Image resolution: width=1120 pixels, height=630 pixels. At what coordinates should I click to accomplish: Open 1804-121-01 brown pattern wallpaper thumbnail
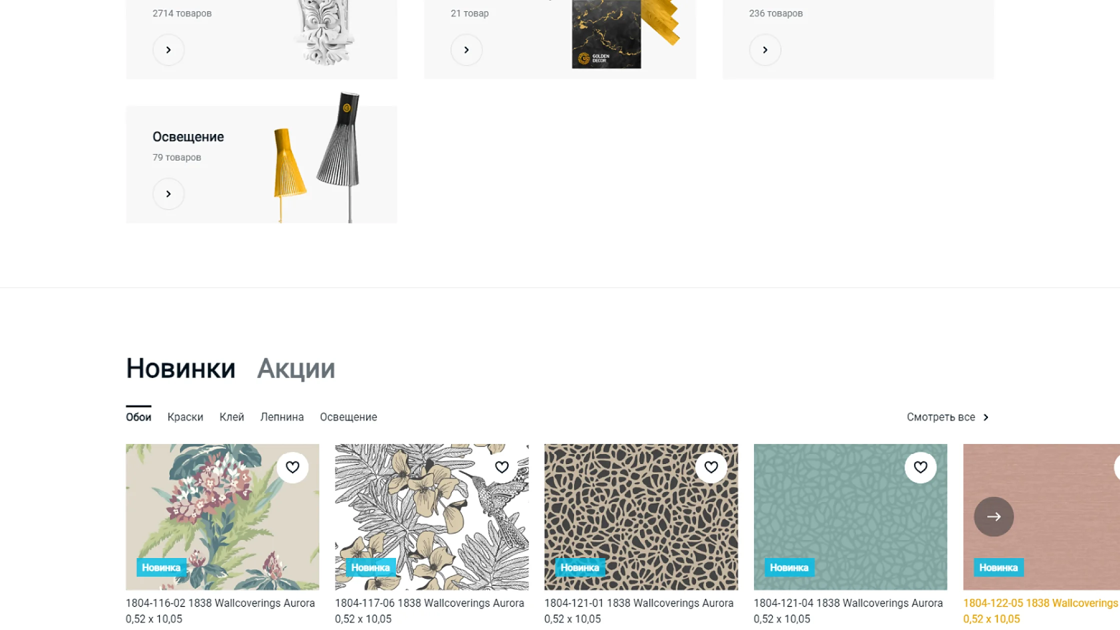pyautogui.click(x=641, y=516)
